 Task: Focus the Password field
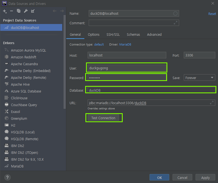click(127, 77)
